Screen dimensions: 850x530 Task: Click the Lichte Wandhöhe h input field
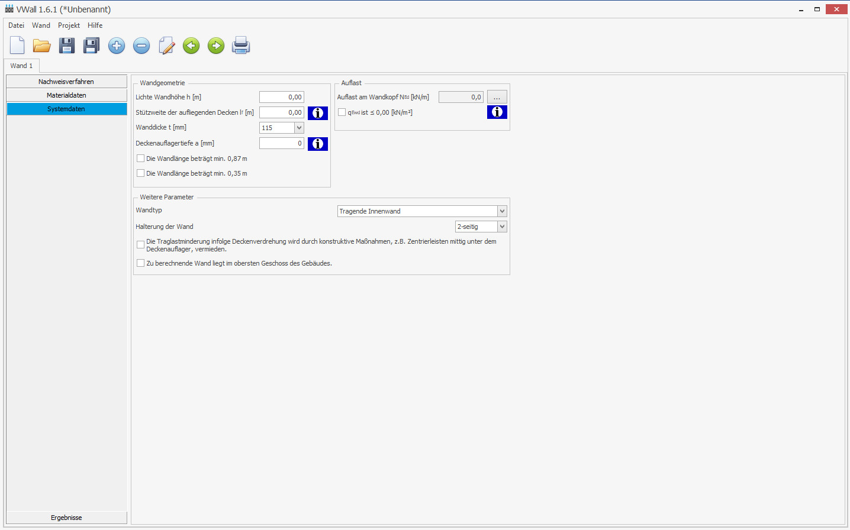point(282,97)
